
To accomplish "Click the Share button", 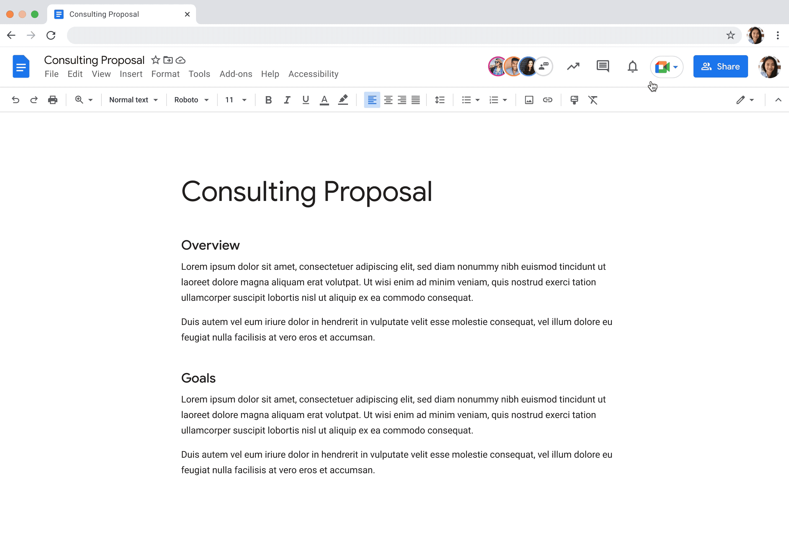I will tap(721, 66).
